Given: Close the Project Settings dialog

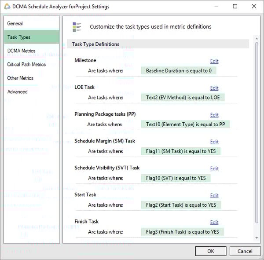Looking at the screenshot, I should tap(254, 7).
